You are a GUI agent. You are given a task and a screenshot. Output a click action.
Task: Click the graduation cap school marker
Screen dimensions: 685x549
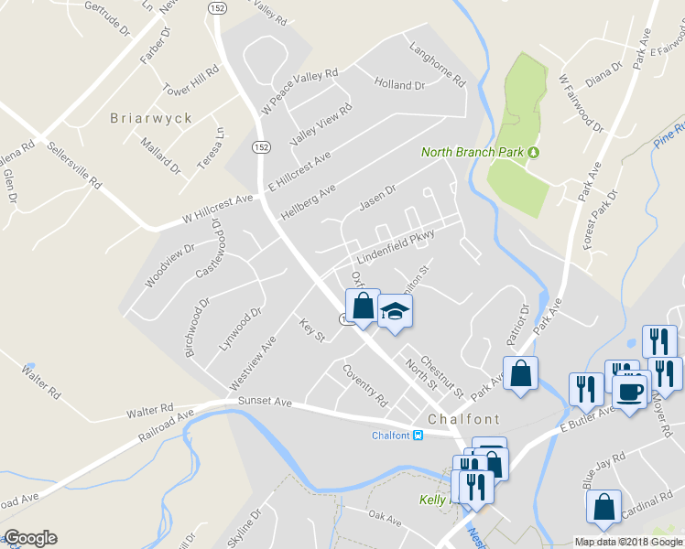[395, 313]
